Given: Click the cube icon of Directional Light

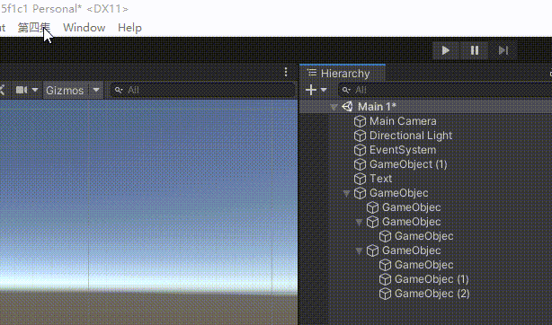Looking at the screenshot, I should (x=360, y=136).
